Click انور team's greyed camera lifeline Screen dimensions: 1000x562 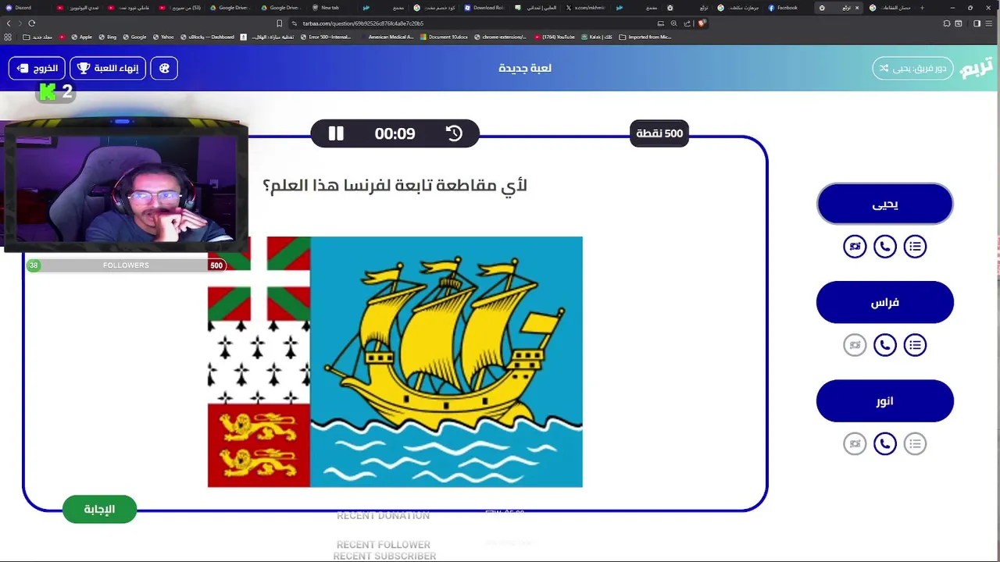(x=855, y=444)
